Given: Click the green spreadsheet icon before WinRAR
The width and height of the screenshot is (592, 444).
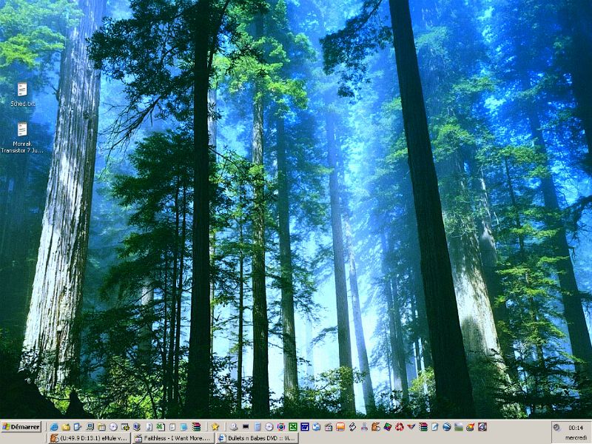Looking at the screenshot, I should (x=161, y=427).
